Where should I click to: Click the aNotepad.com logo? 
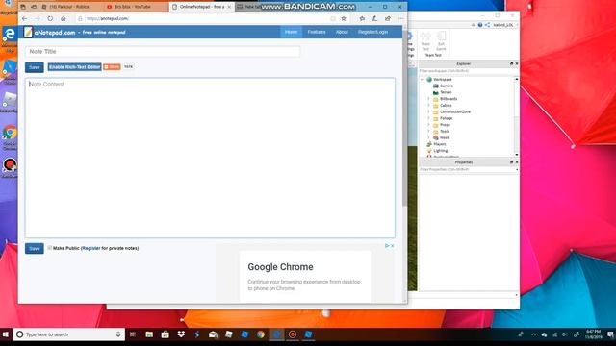49,32
